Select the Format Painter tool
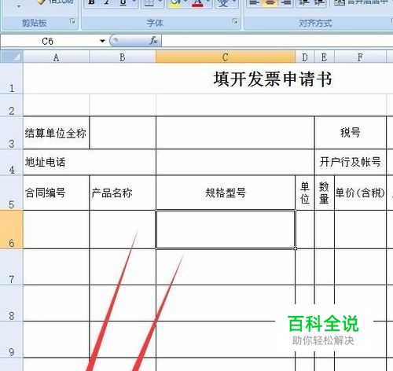 pyautogui.click(x=55, y=2)
